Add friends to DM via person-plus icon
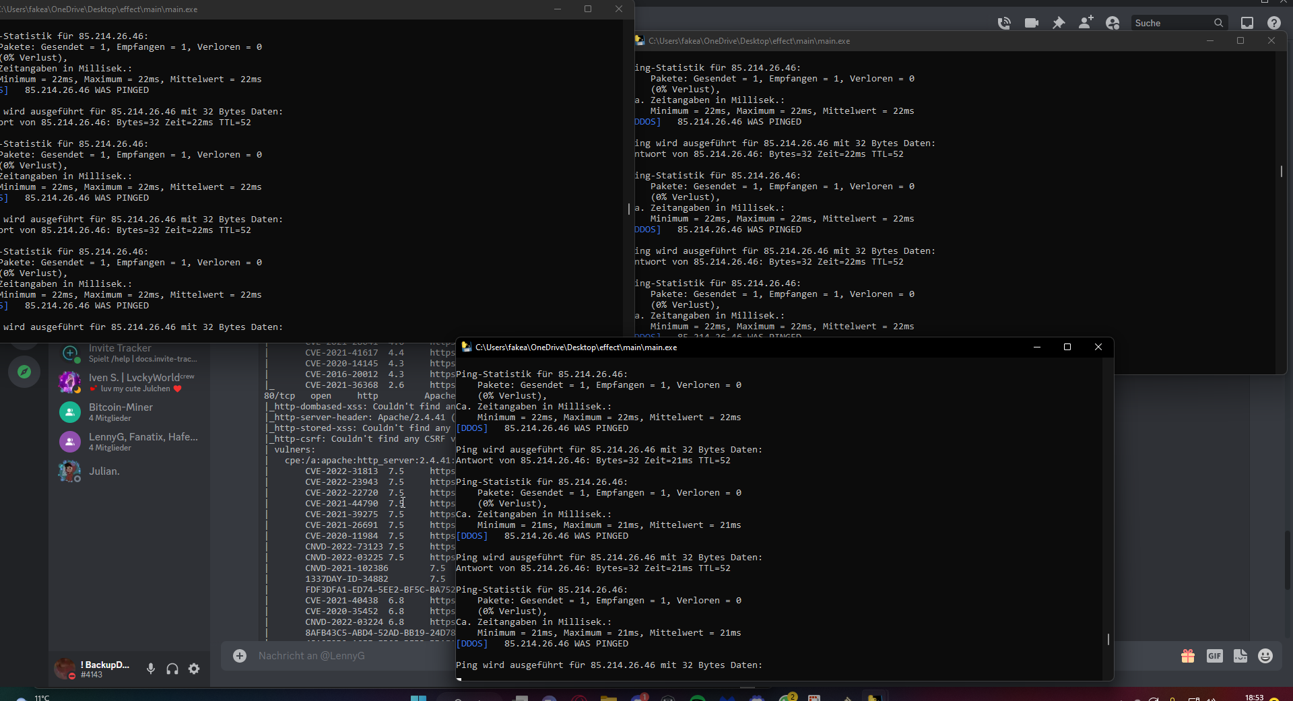 tap(1086, 23)
